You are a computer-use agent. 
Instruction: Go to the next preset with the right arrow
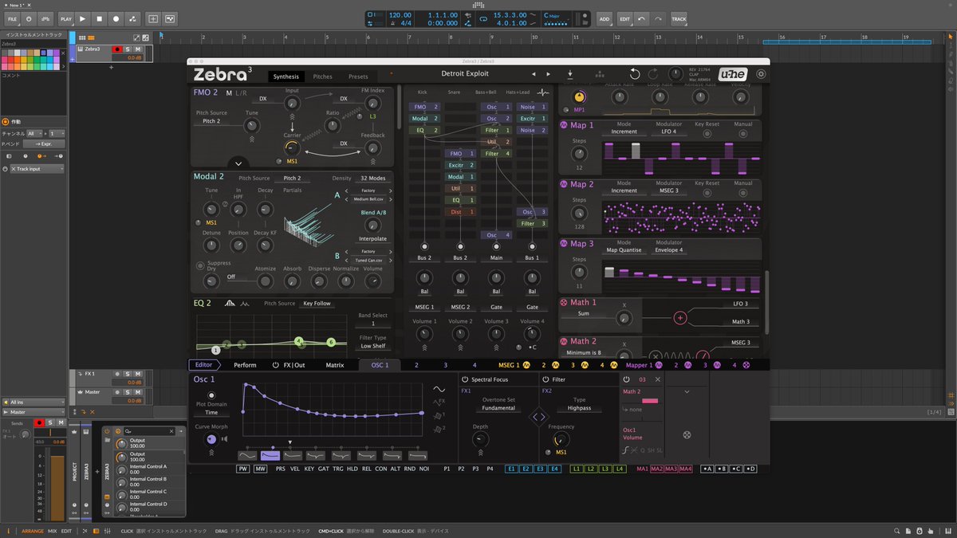[x=550, y=74]
